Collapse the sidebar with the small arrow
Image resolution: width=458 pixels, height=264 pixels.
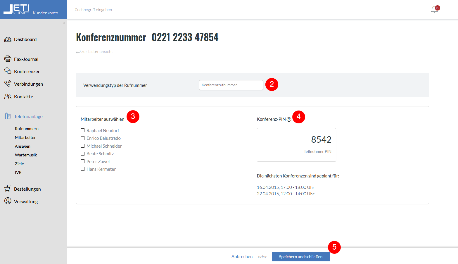point(64,23)
